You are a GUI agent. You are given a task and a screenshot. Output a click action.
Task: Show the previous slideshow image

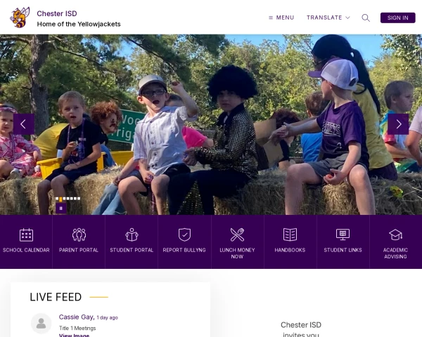(24, 124)
